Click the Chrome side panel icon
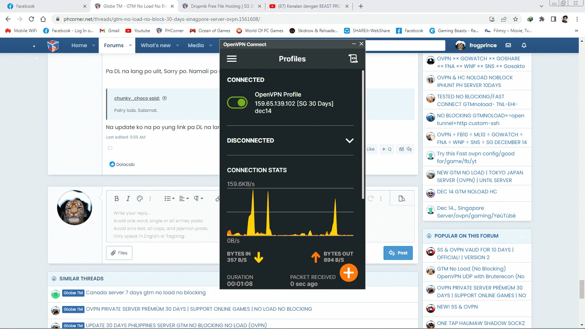This screenshot has height=329, width=585. tap(554, 19)
